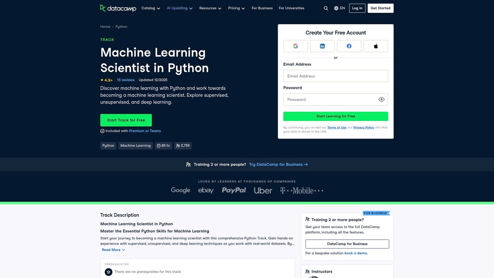Expand description with Read More
Viewport: 494px width, 278px height.
pyautogui.click(x=113, y=250)
